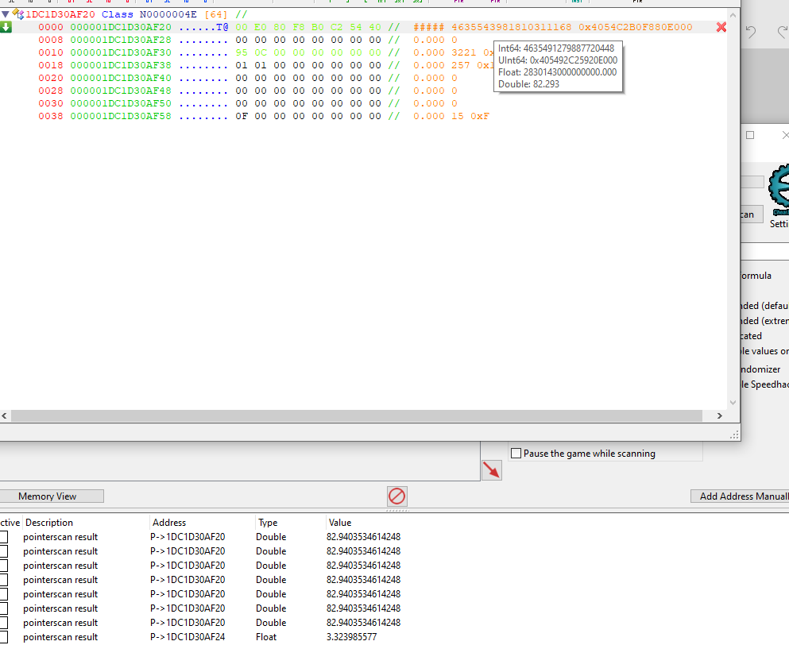Enable Pause the game while scanning
Viewport: 789px width, 645px height.
(516, 454)
